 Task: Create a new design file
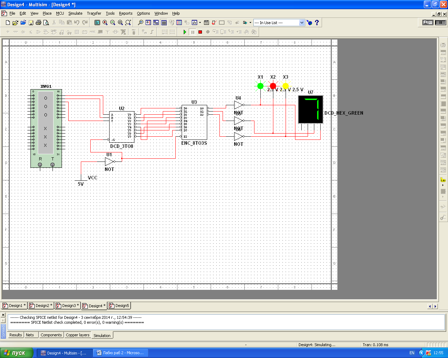[x=8, y=22]
